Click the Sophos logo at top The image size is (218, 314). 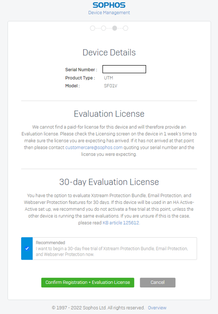click(x=109, y=5)
